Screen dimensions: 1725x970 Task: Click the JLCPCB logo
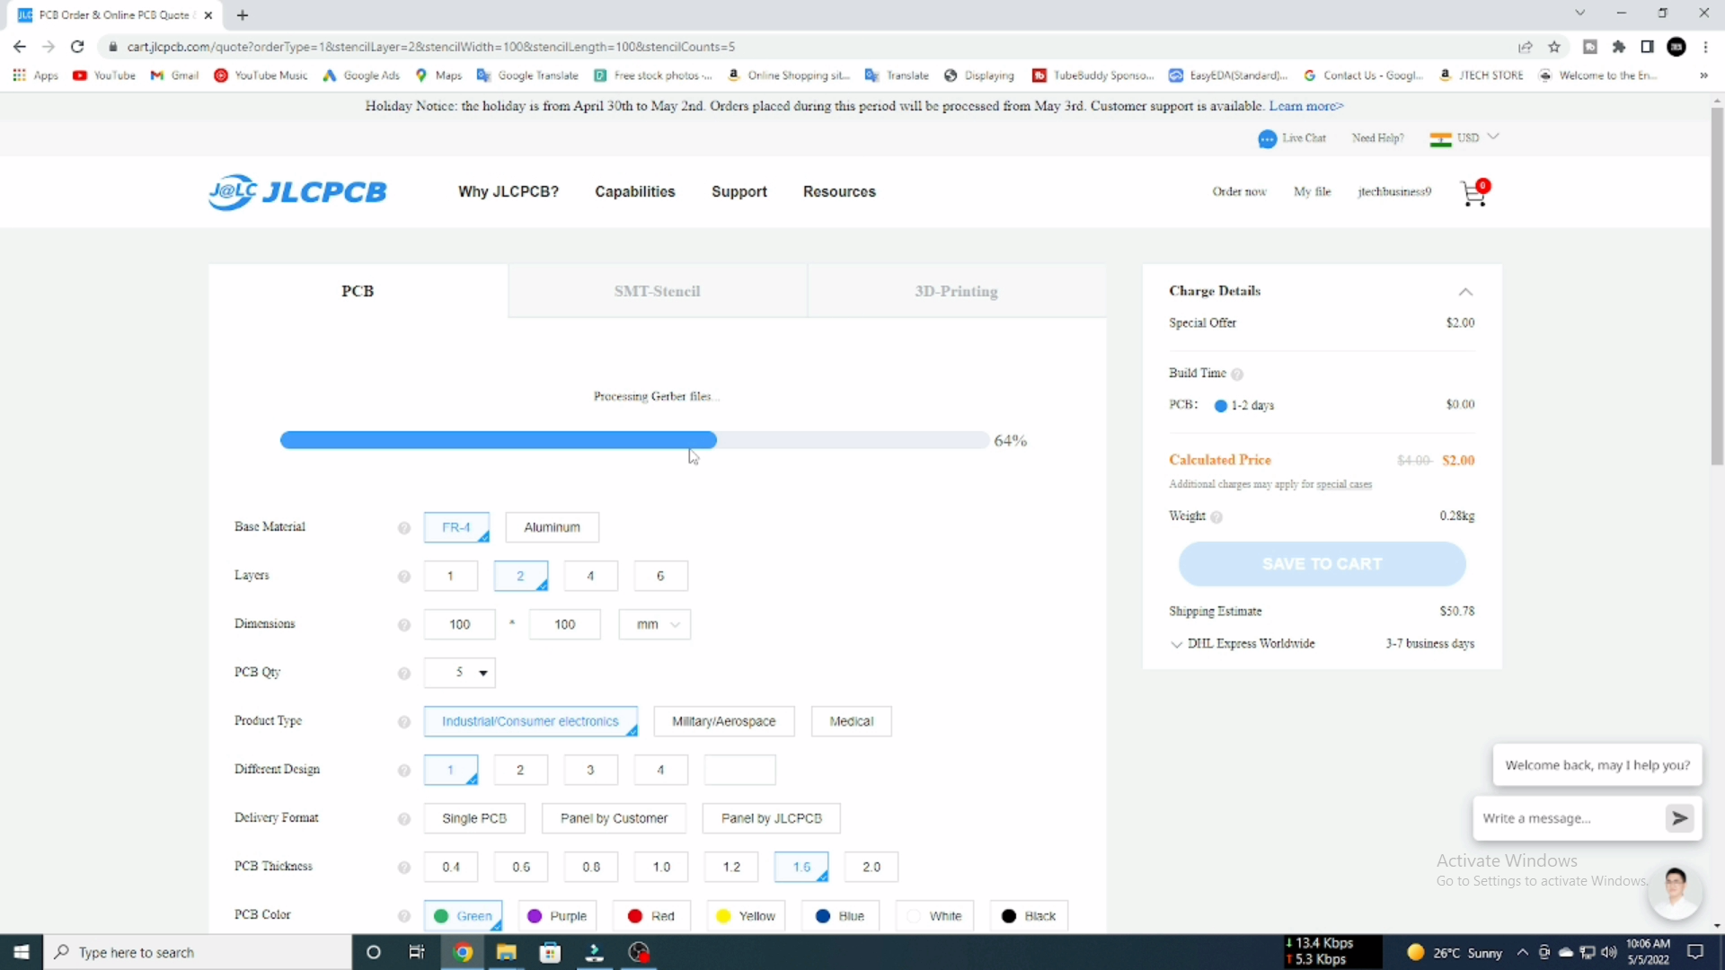coord(297,192)
